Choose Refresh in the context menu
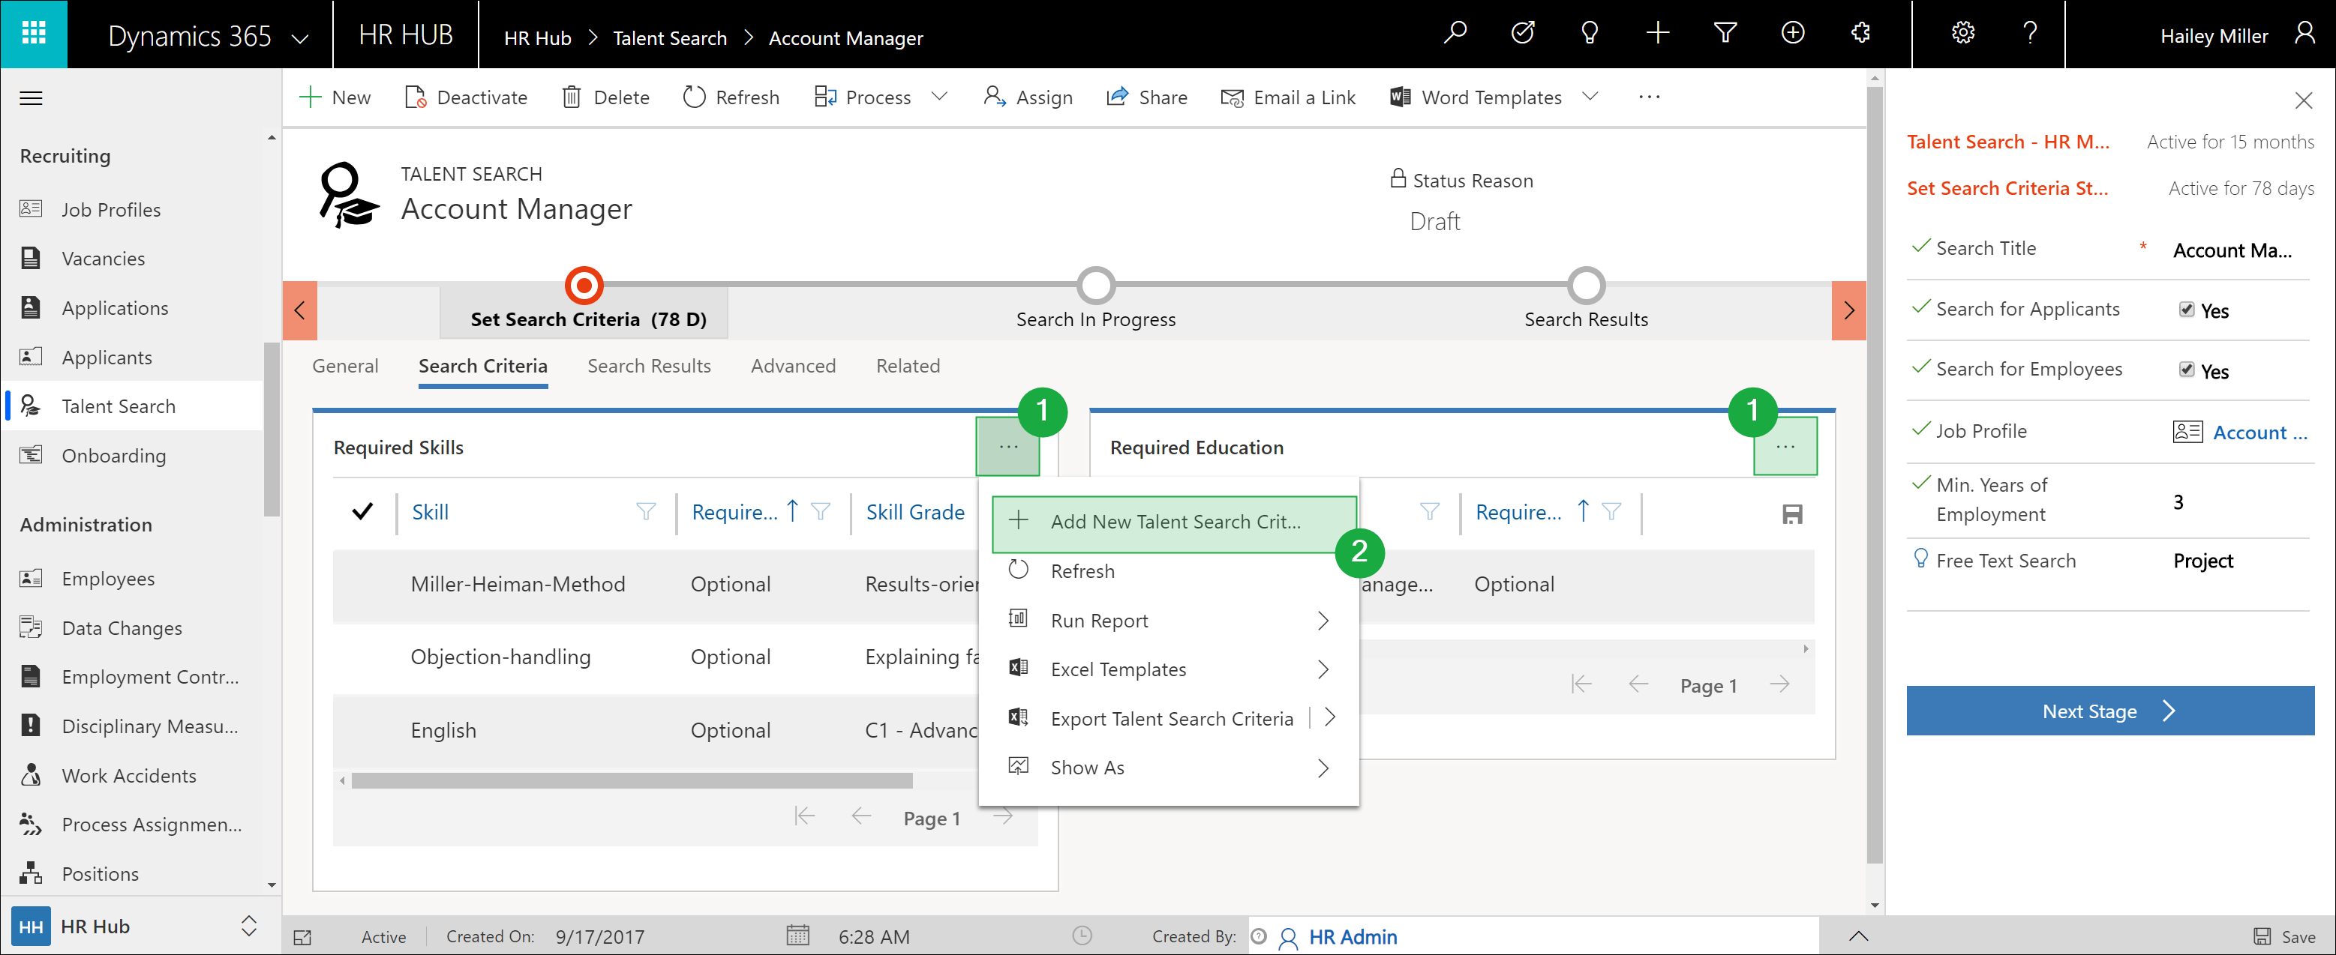This screenshot has width=2336, height=955. 1168,572
